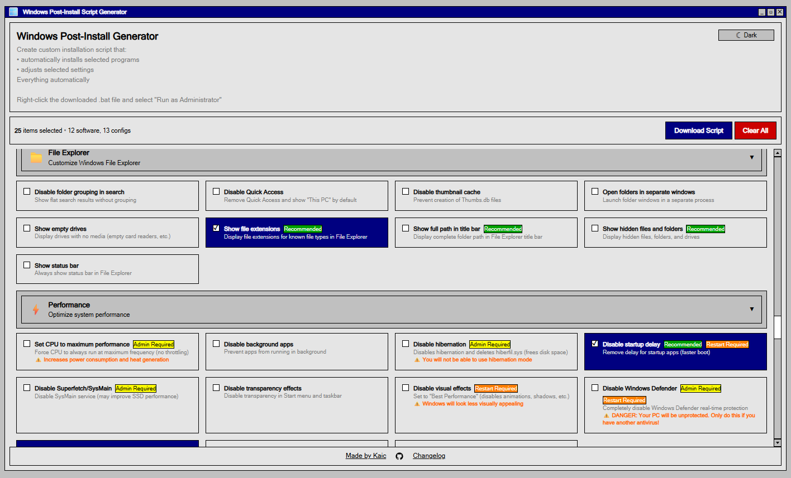The width and height of the screenshot is (791, 478).
Task: Click the vertical scrollbar thumb
Action: click(x=778, y=327)
